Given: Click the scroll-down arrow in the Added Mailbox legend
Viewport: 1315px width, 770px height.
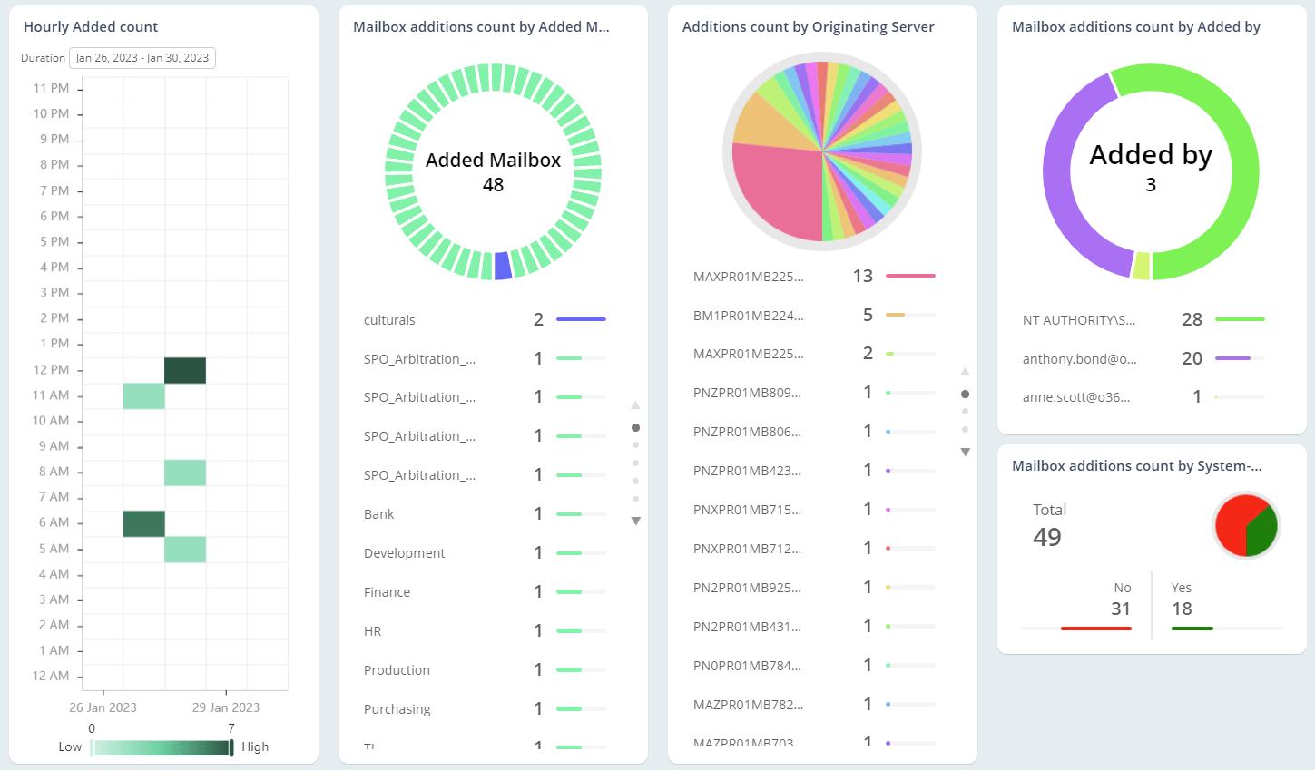Looking at the screenshot, I should coord(636,521).
